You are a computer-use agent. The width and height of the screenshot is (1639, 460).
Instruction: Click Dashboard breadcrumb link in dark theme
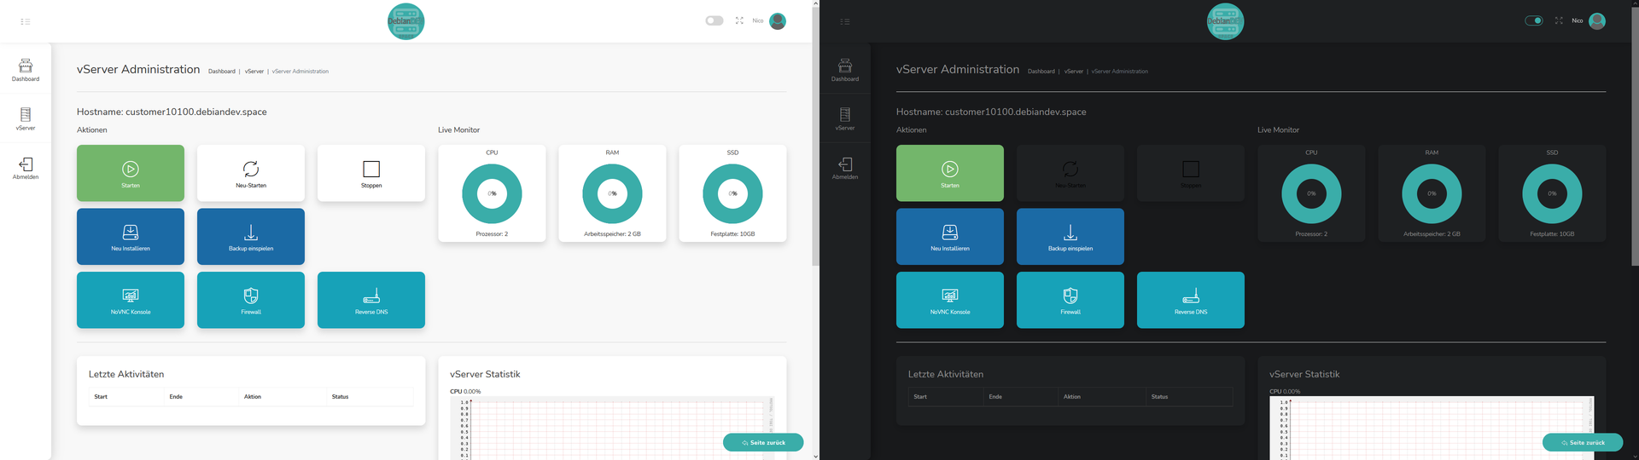(x=1041, y=72)
